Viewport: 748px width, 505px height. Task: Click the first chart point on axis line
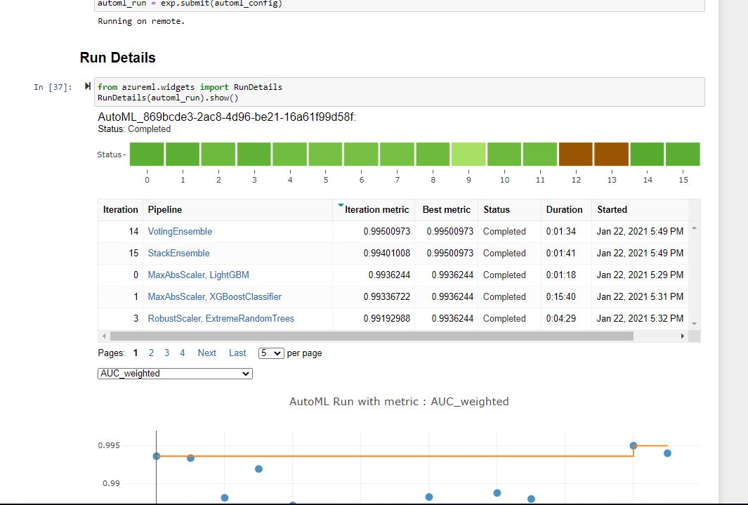pyautogui.click(x=157, y=456)
